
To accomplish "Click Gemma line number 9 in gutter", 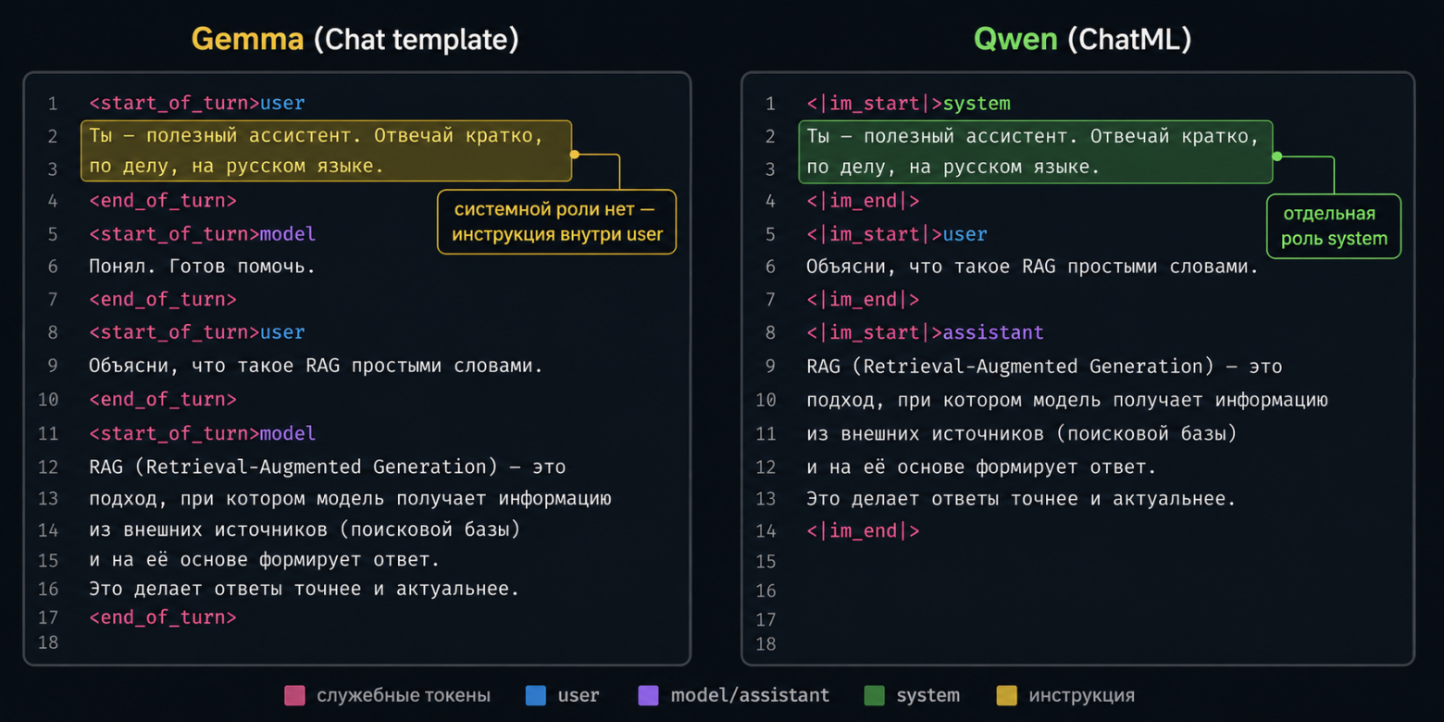I will coord(53,366).
